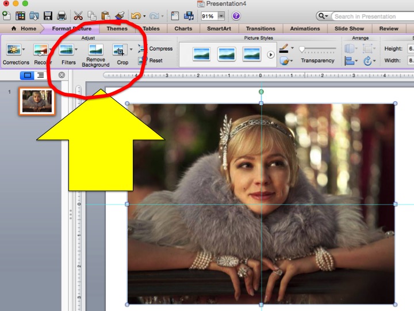Click the Print icon in toolbar
414x311 pixels.
62,16
